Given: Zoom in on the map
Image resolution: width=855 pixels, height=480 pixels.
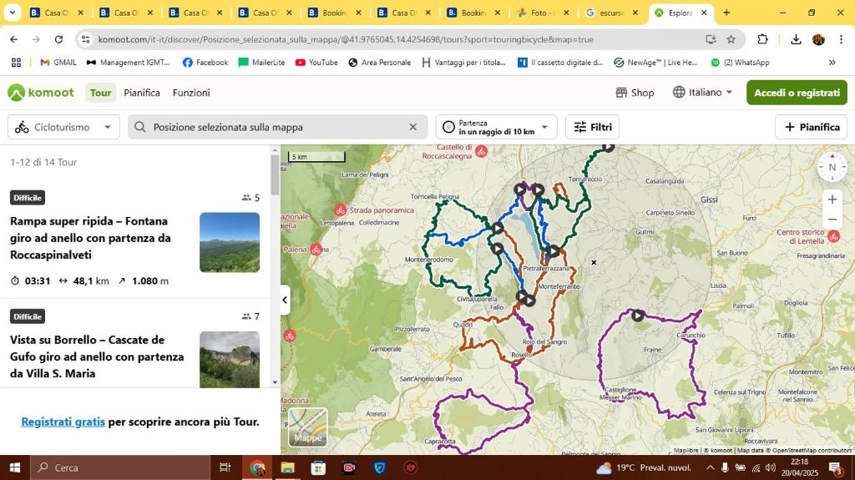Looking at the screenshot, I should pos(832,200).
